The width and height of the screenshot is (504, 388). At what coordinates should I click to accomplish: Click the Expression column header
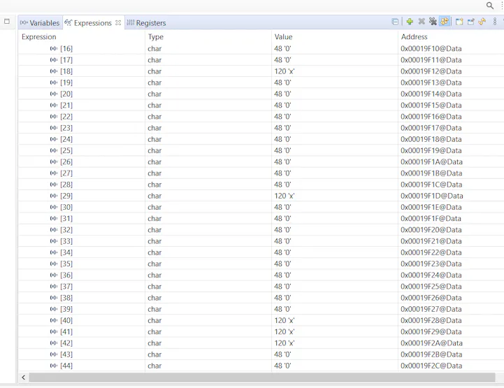point(39,36)
